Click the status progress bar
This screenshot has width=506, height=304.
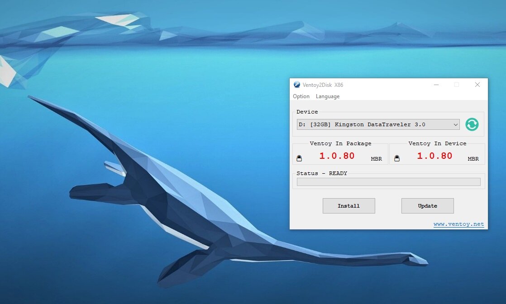pos(388,182)
